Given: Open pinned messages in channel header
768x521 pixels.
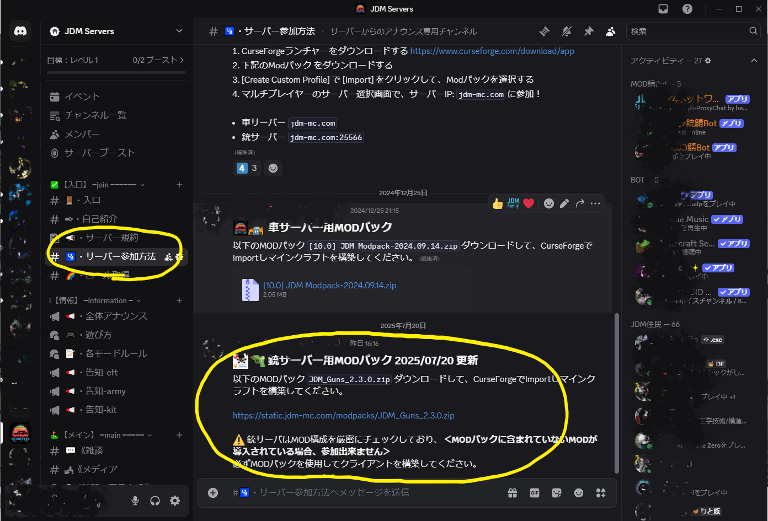Looking at the screenshot, I should click(x=589, y=31).
